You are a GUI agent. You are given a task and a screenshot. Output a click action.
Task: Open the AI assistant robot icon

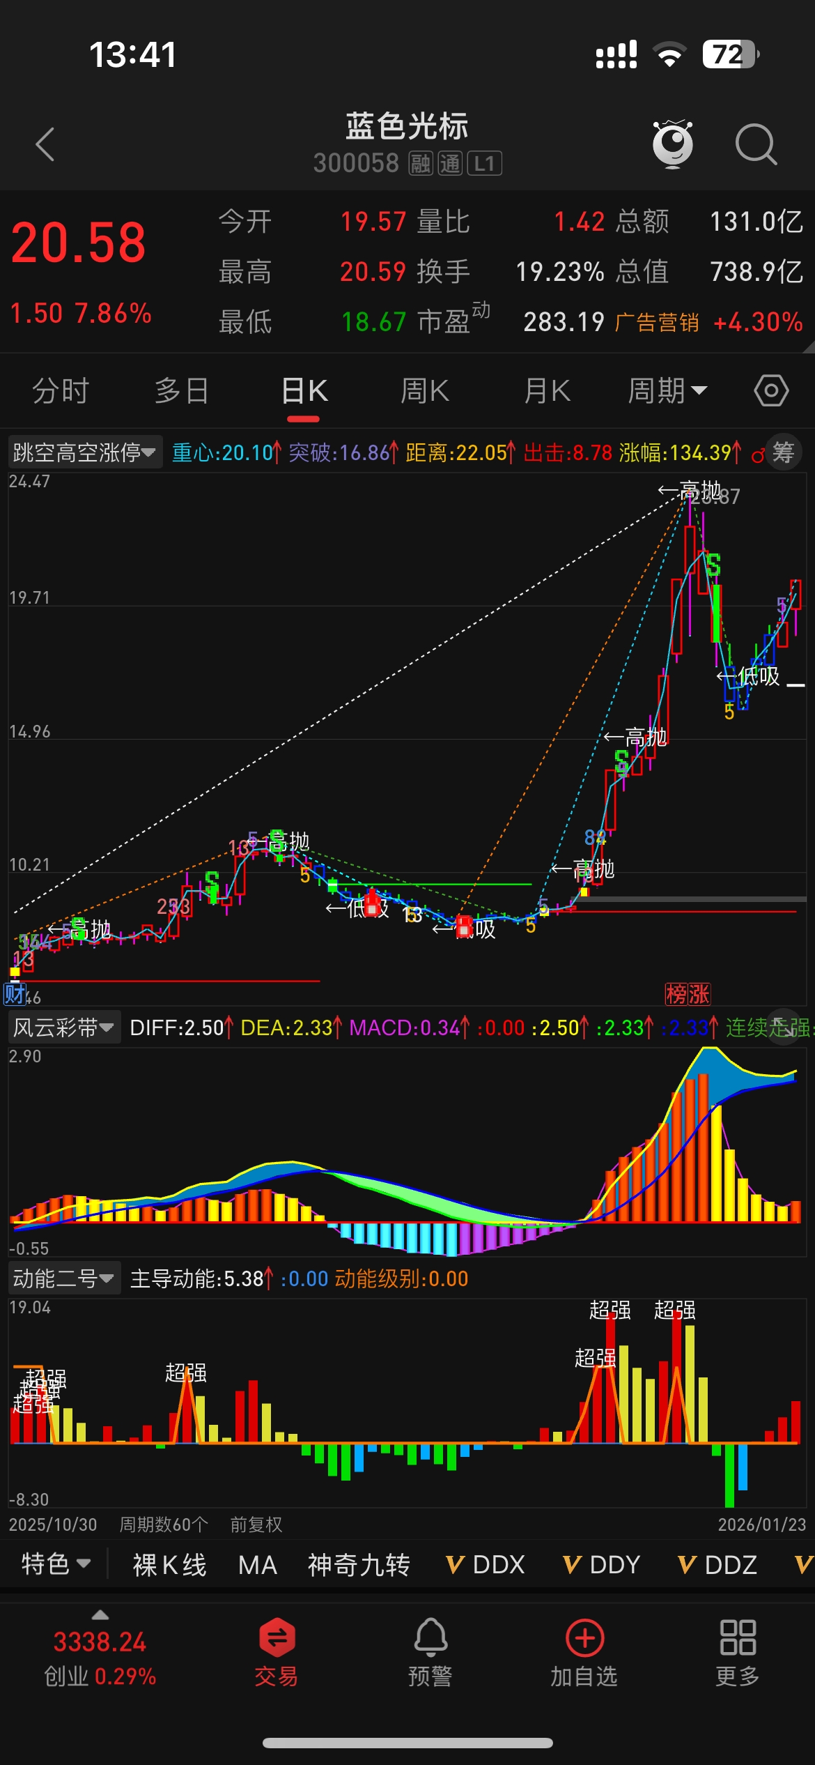(x=672, y=144)
